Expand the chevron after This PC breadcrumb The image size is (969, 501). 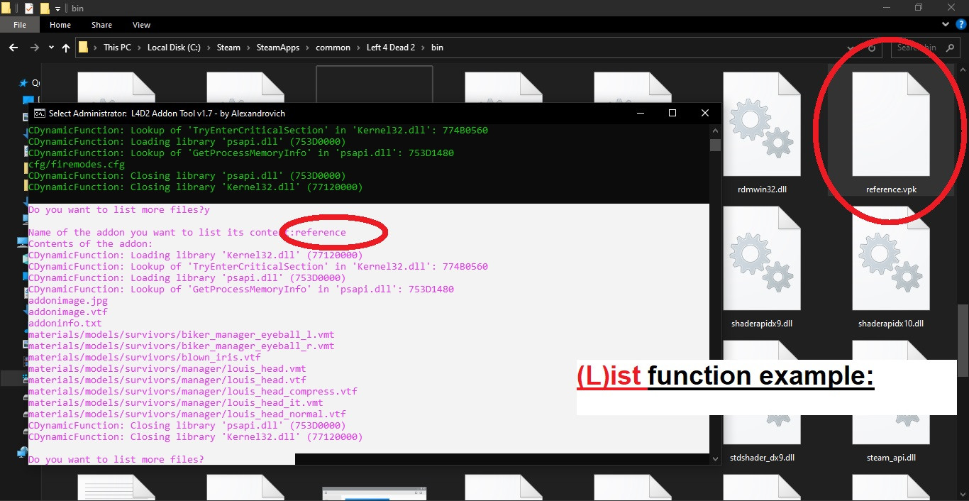(140, 48)
